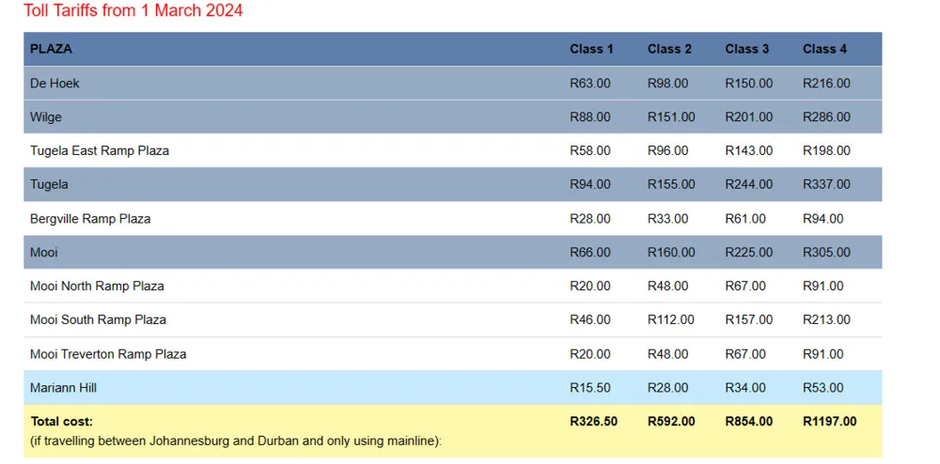The height and width of the screenshot is (464, 940).
Task: Click the Class 4 column header
Action: click(x=825, y=49)
